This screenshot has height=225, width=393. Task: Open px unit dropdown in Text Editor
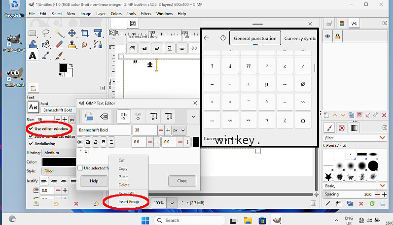(179, 130)
